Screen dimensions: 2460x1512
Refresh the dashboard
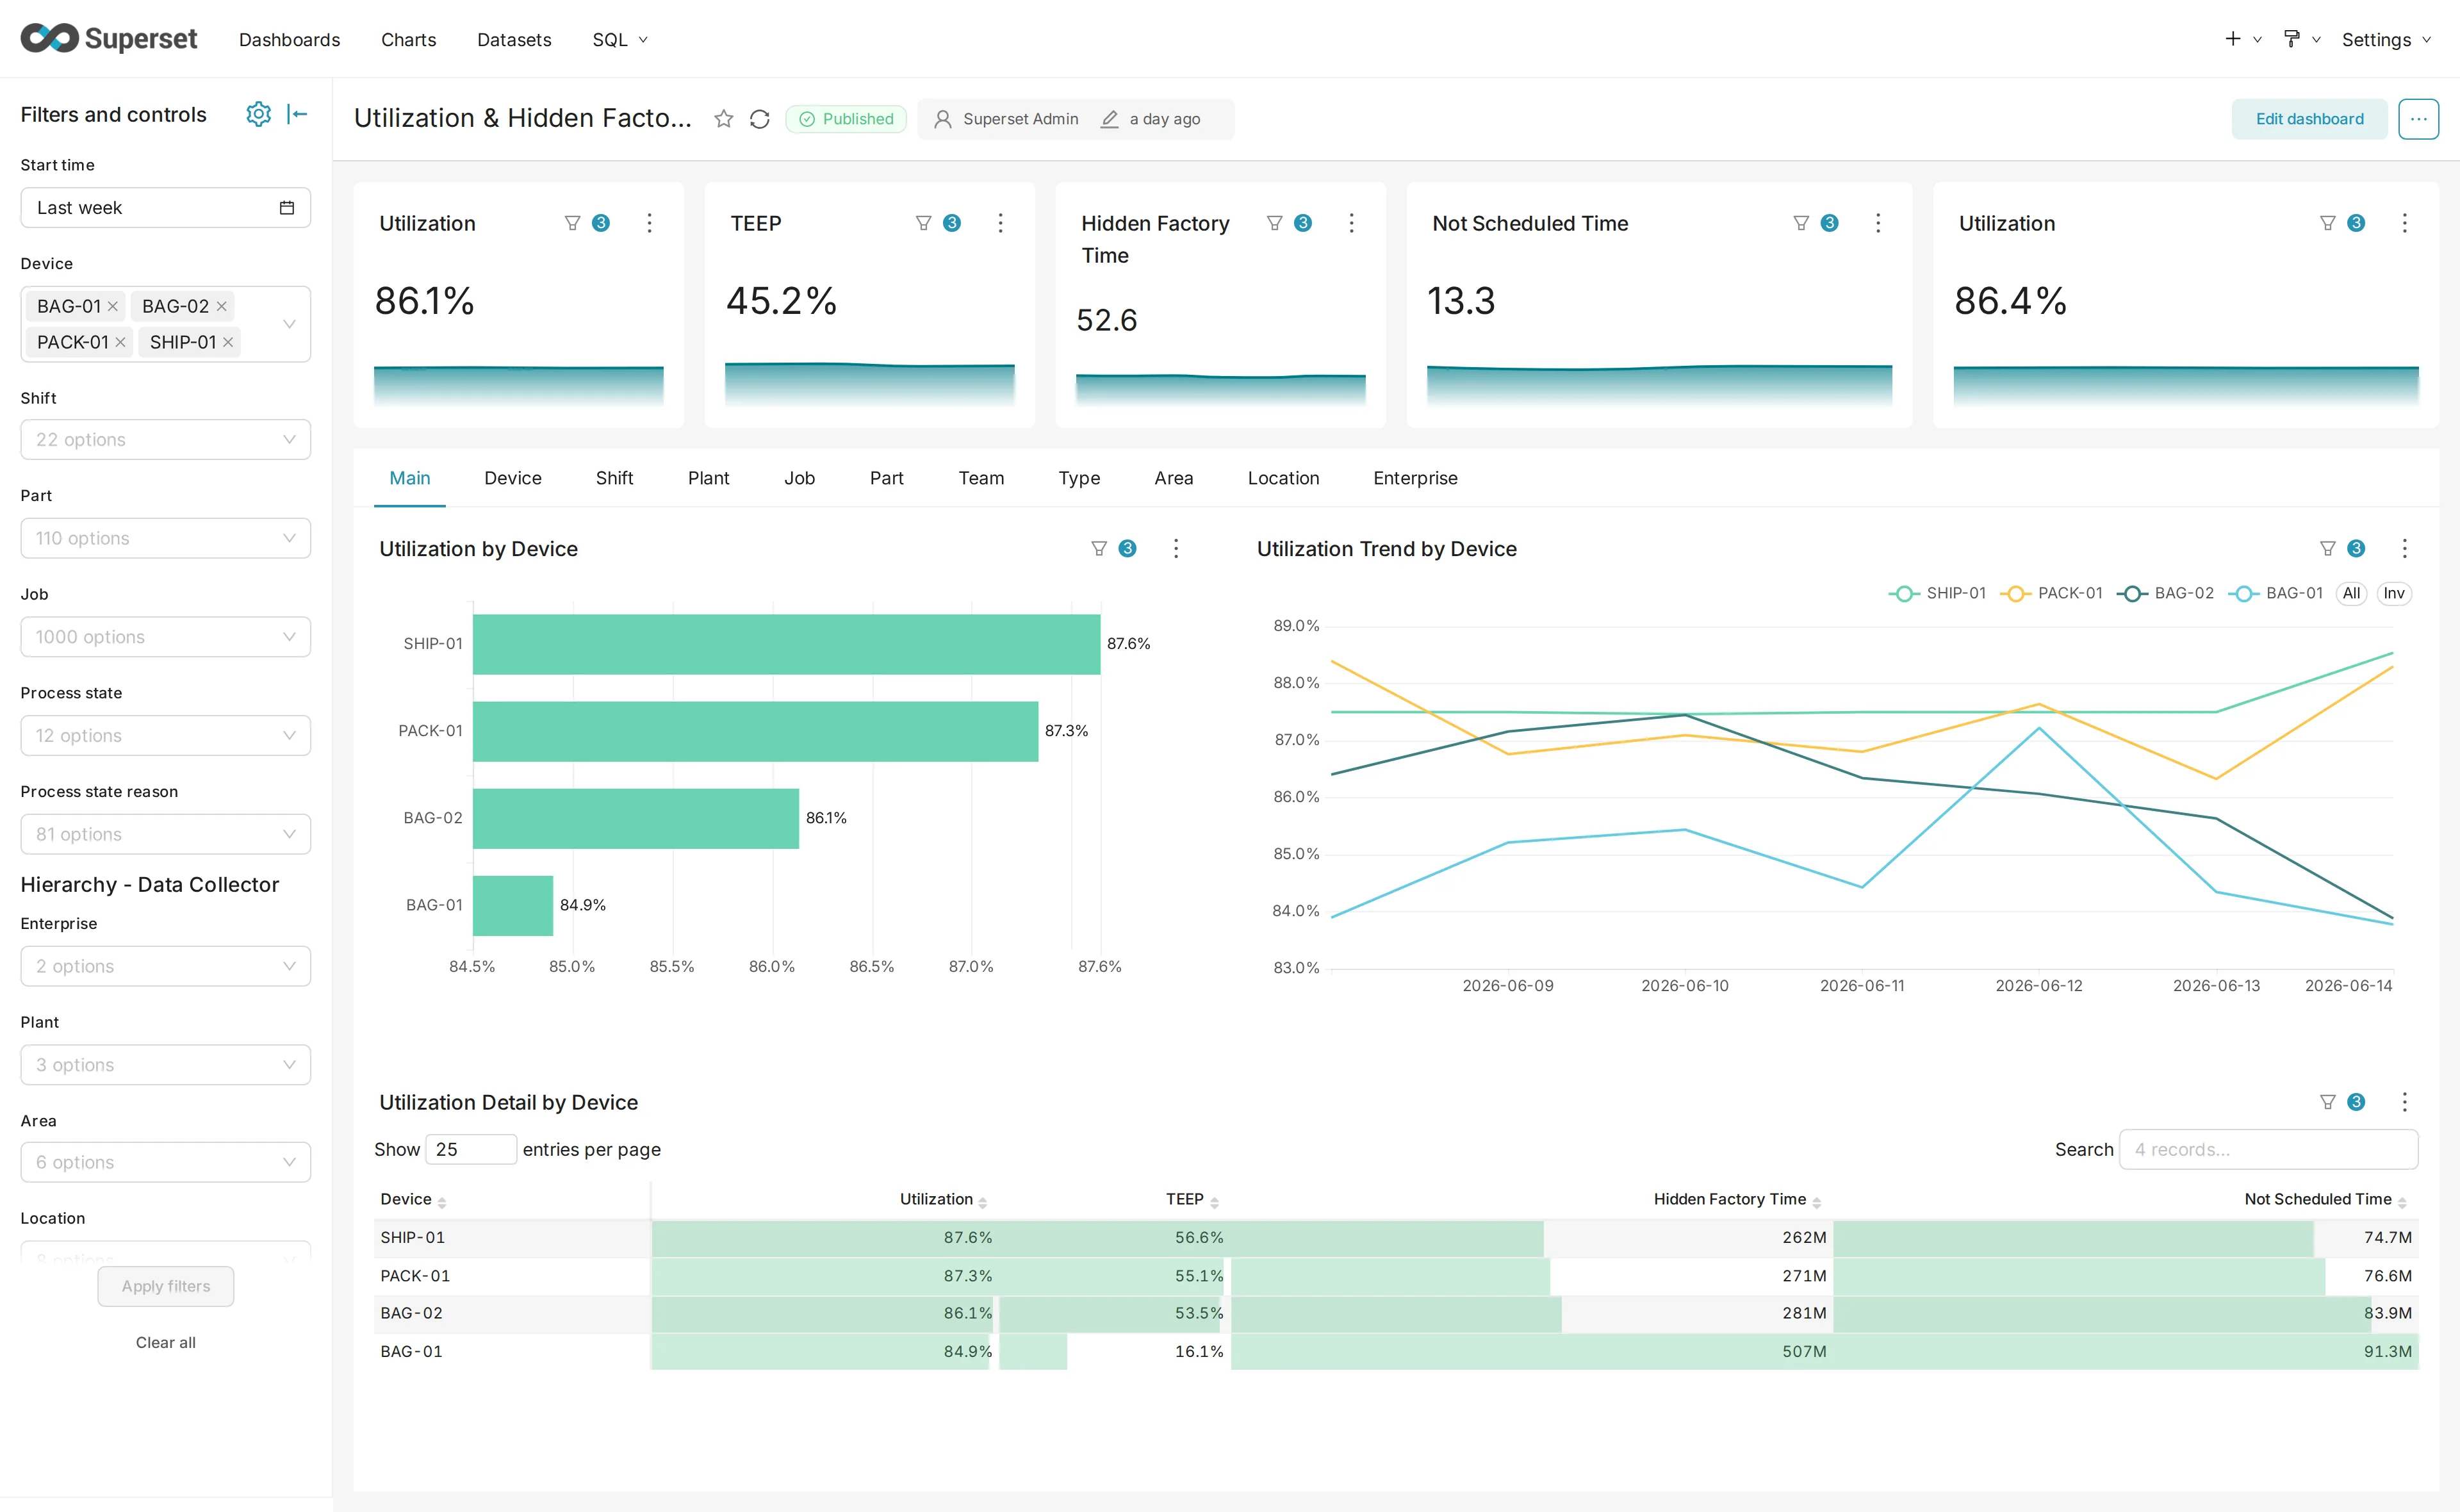pos(760,119)
